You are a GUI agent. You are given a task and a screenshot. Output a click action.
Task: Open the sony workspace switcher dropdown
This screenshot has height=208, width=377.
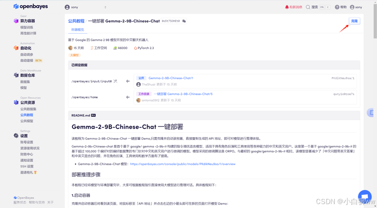pyautogui.click(x=85, y=7)
